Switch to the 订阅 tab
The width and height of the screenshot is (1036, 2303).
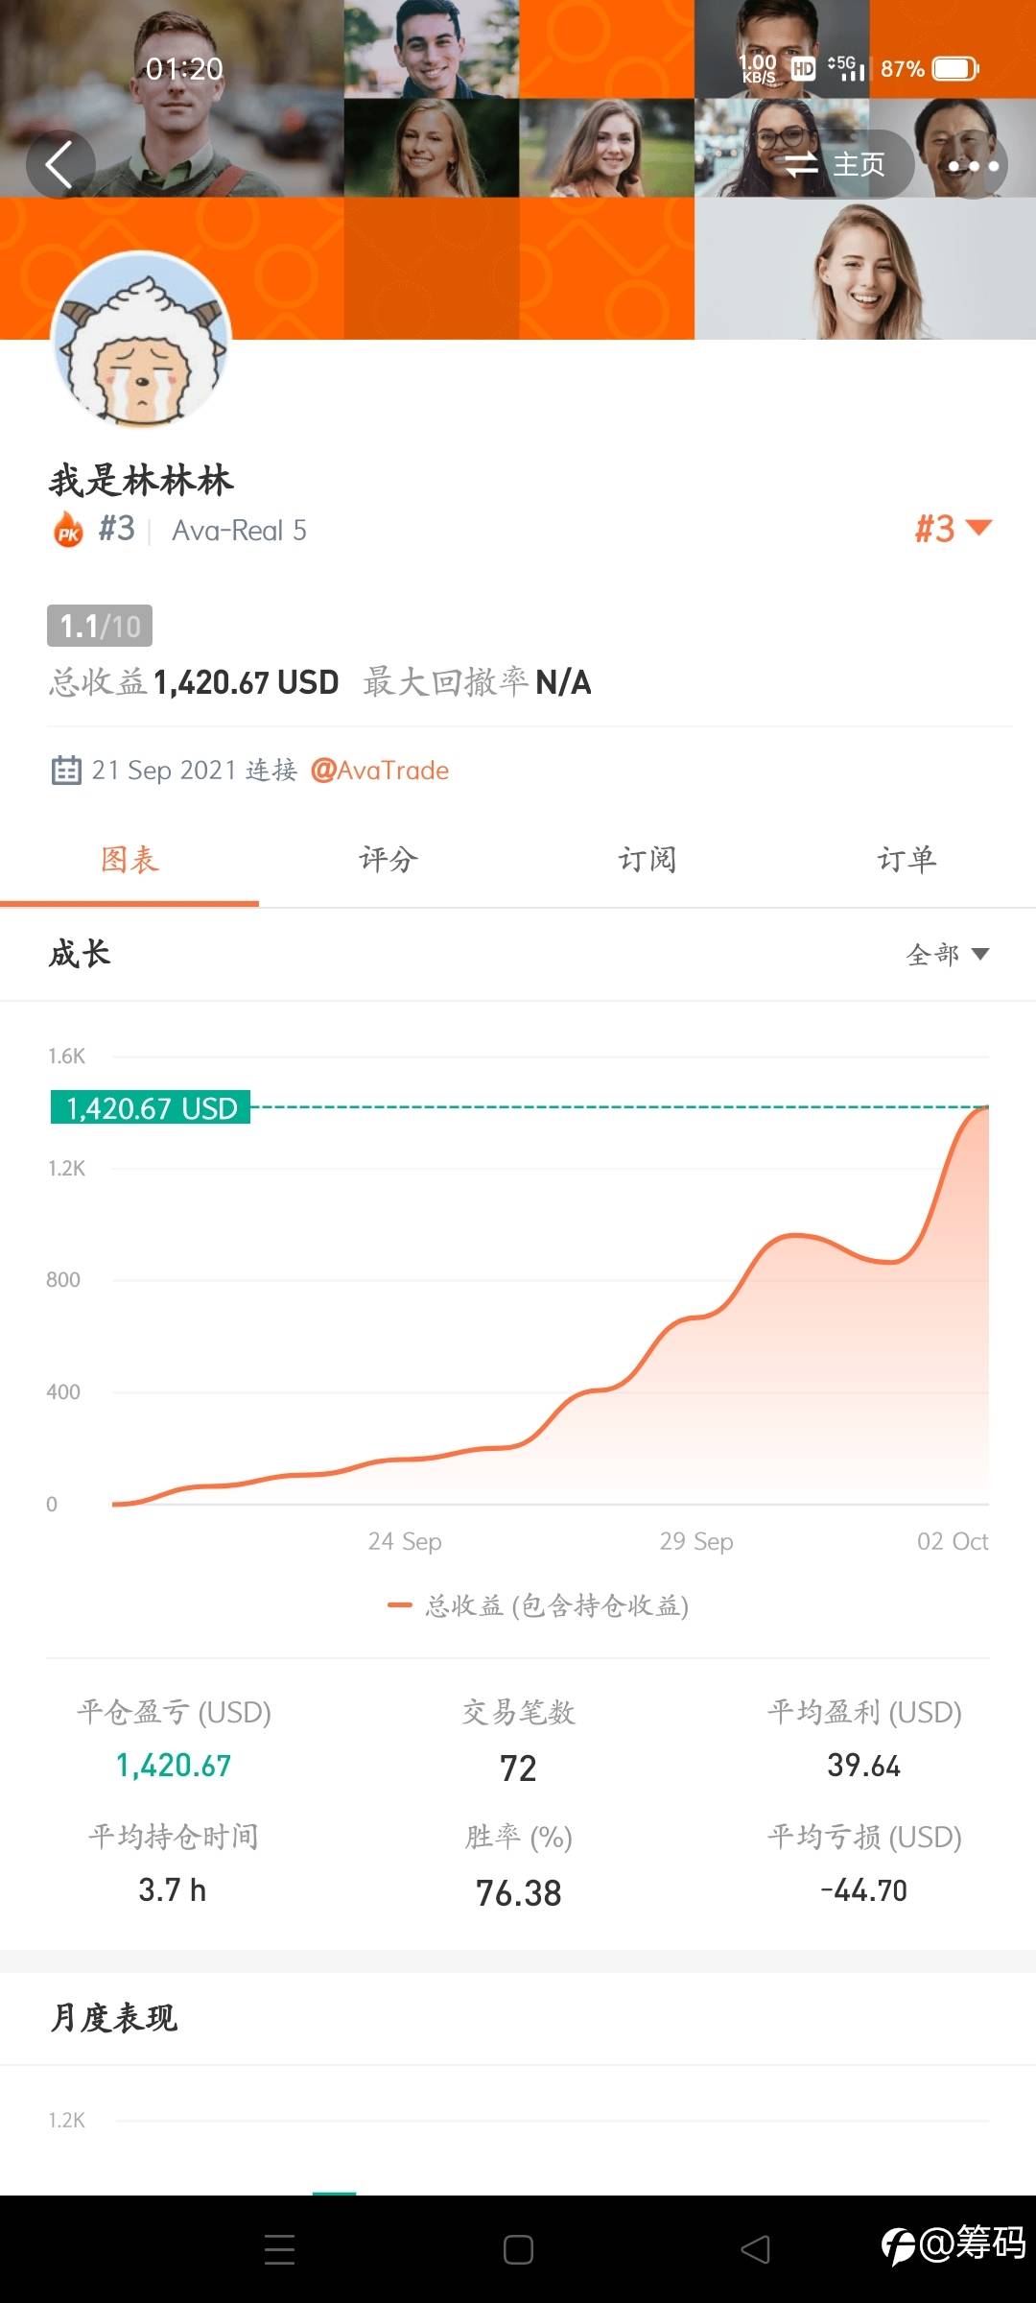click(x=647, y=860)
